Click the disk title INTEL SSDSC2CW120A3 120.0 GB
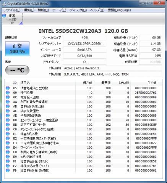The height and width of the screenshot is (183, 167). click(x=83, y=31)
